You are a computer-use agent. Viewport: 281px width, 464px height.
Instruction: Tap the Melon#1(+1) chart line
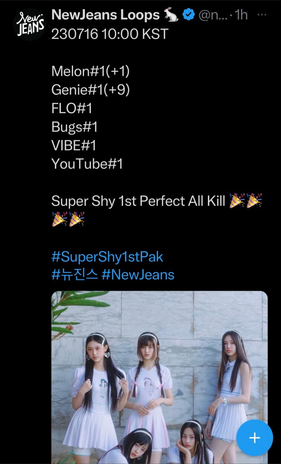(x=91, y=71)
